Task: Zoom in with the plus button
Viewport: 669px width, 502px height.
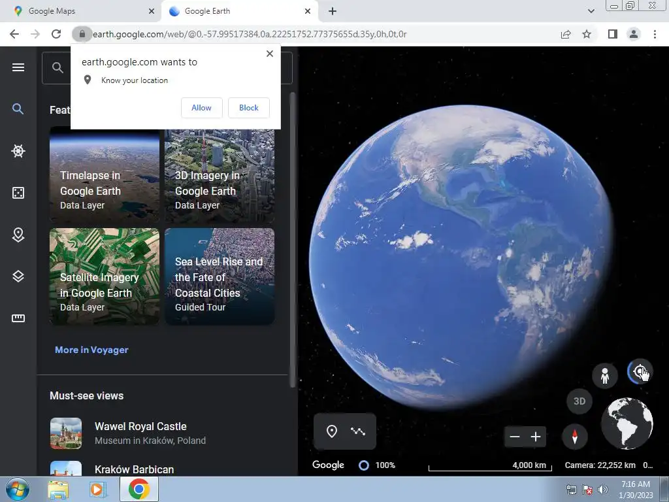Action: (536, 436)
